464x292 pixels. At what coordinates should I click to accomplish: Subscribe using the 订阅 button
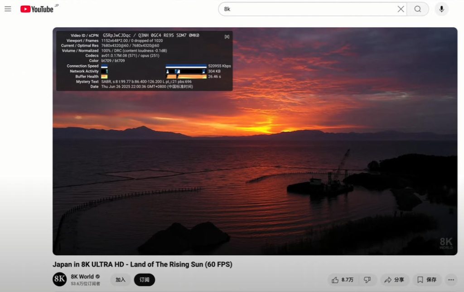(144, 280)
